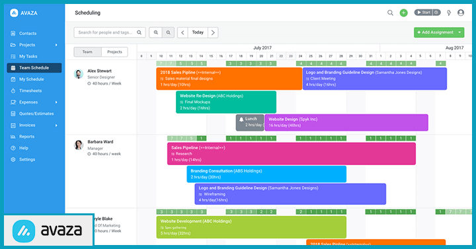Click the My Tasks list icon
476x249 pixels.
pos(13,56)
